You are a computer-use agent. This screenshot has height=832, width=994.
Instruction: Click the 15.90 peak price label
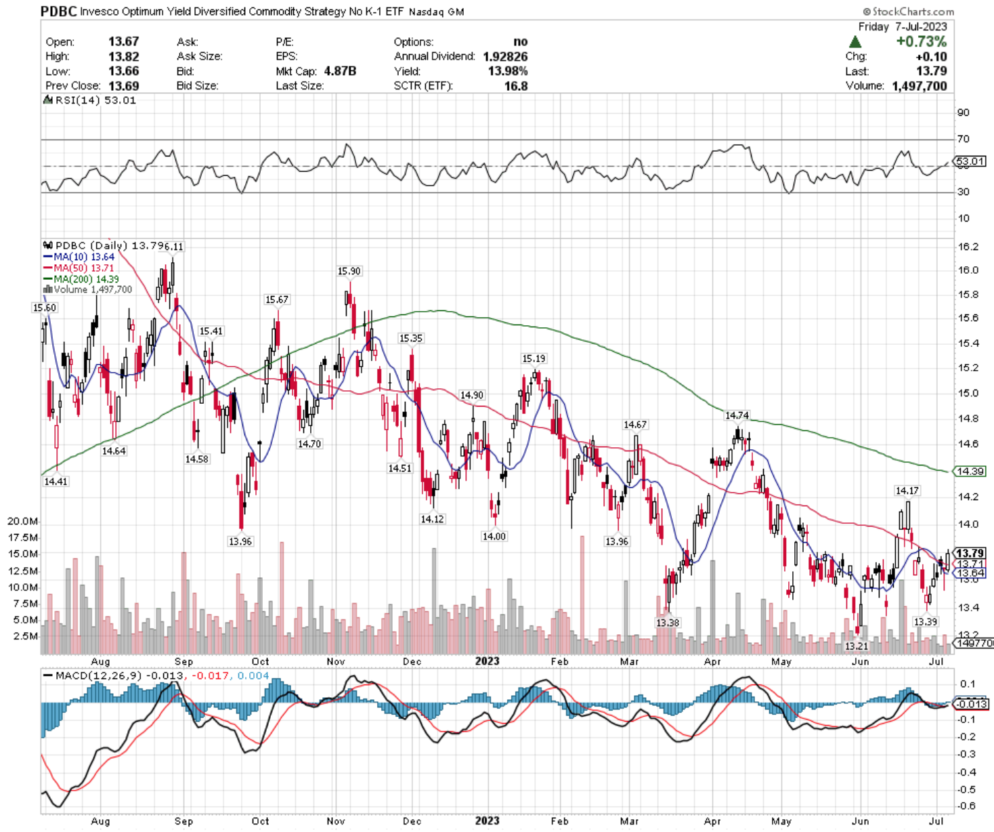click(x=349, y=271)
